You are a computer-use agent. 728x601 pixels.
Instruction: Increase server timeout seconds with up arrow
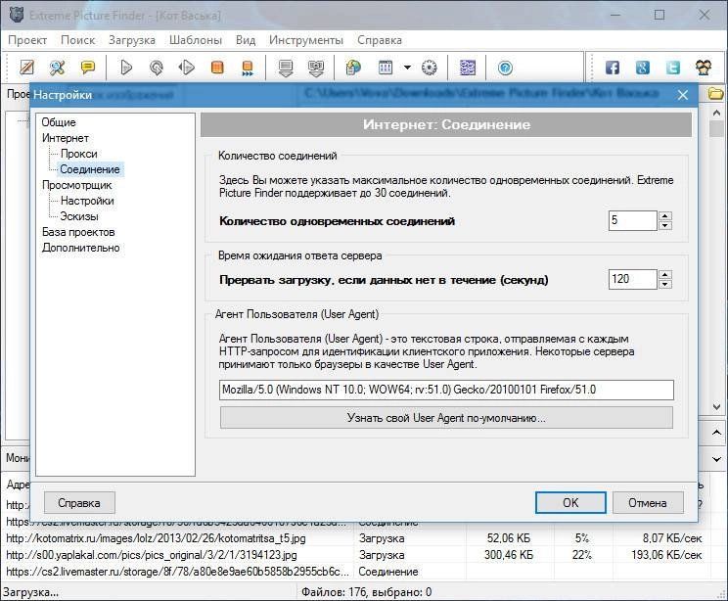665,274
